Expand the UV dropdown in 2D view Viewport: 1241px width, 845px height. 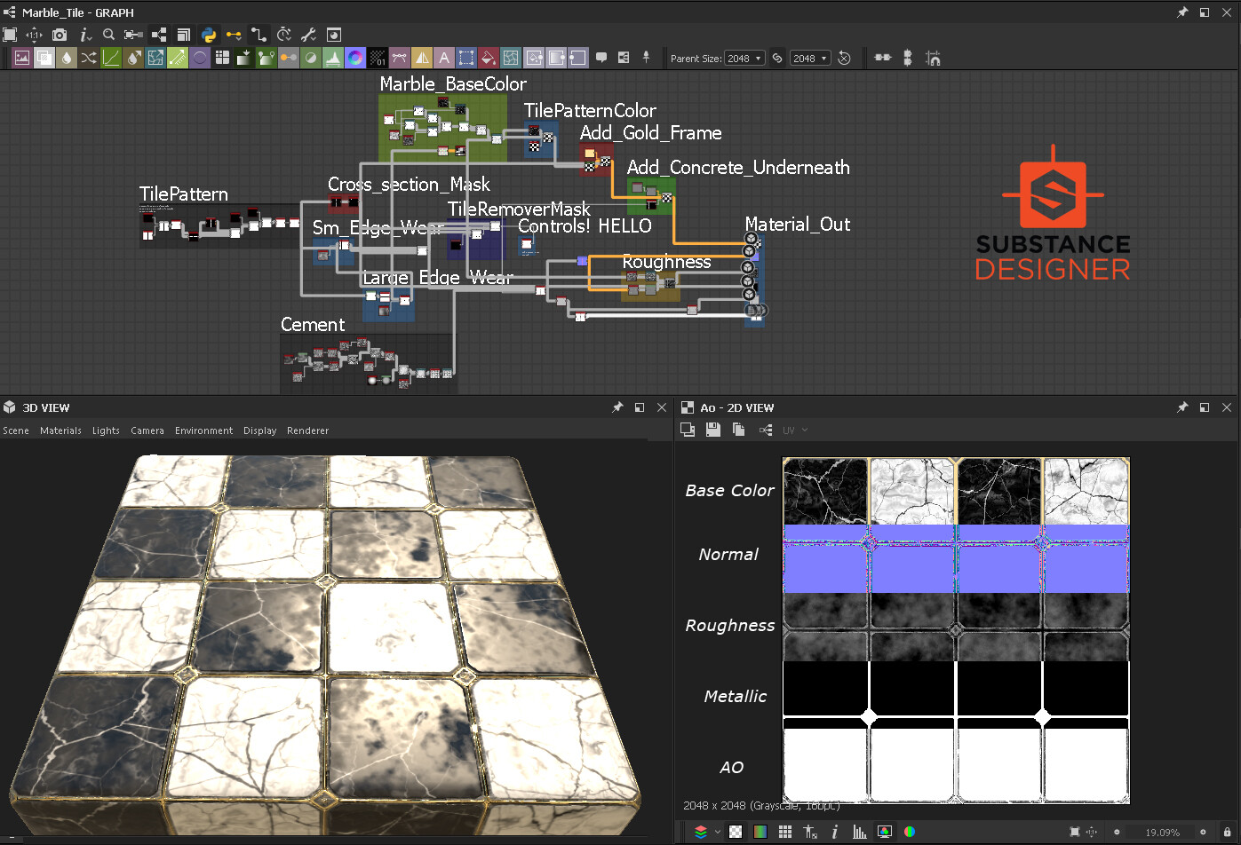pos(795,430)
